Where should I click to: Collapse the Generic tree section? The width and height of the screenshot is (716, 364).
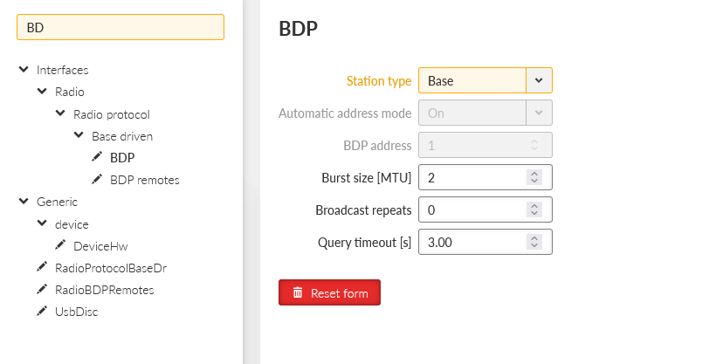coord(24,201)
